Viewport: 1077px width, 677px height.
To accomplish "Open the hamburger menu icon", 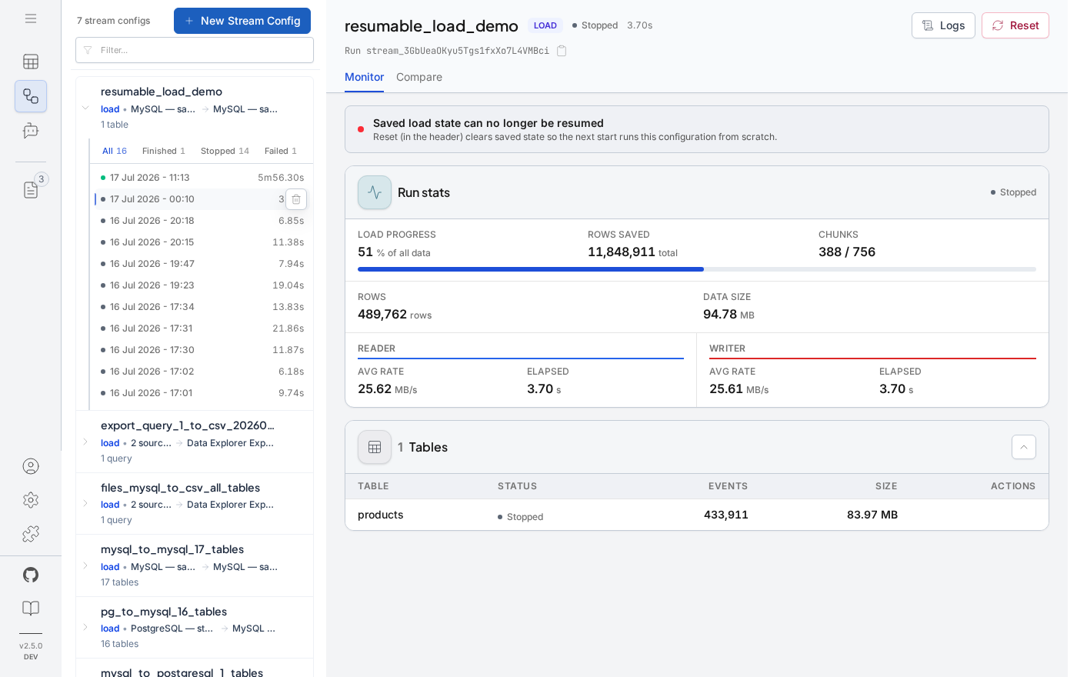I will 31,18.
